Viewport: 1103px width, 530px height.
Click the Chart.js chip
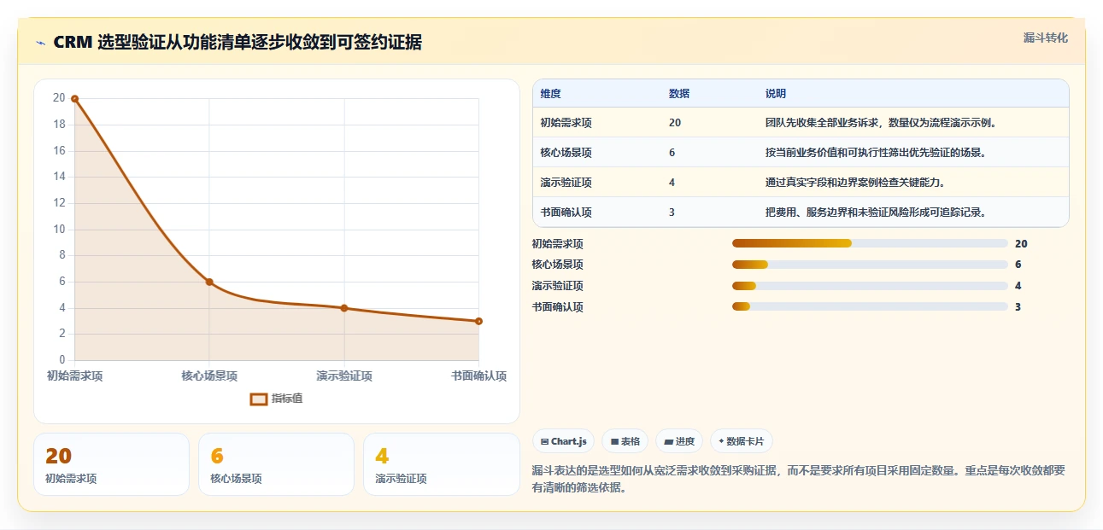coord(564,441)
